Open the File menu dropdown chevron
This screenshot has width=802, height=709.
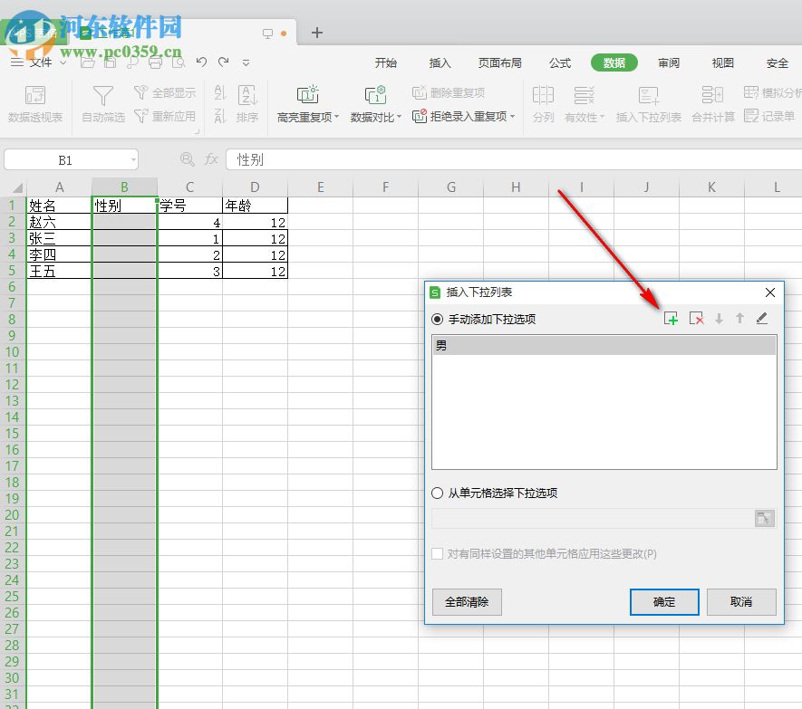point(63,62)
